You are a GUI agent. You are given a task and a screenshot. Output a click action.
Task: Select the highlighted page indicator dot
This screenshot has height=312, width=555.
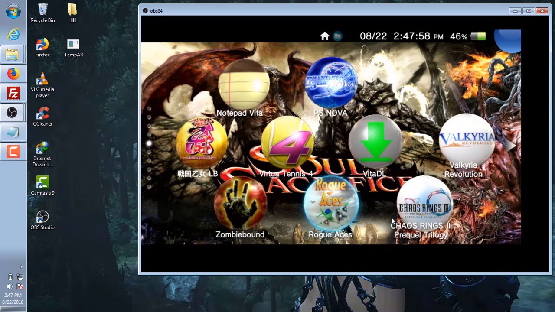click(x=149, y=143)
